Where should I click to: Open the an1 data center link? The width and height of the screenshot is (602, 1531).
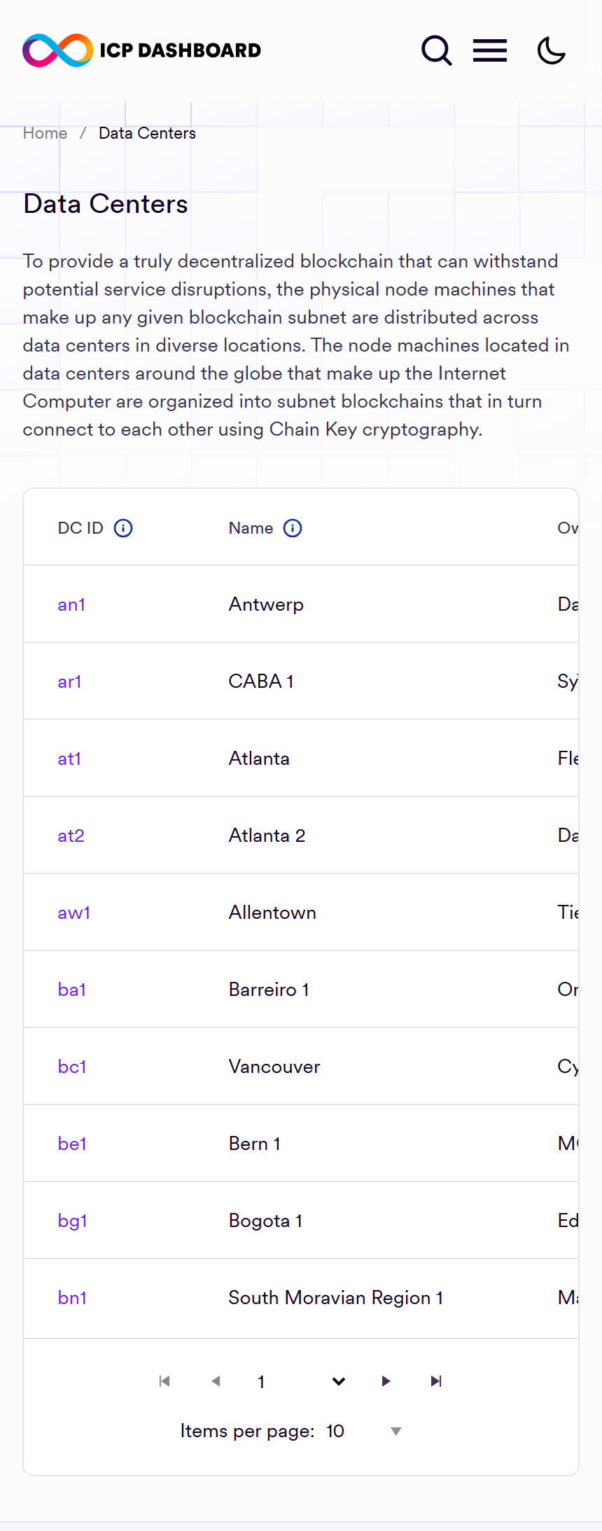pos(71,604)
